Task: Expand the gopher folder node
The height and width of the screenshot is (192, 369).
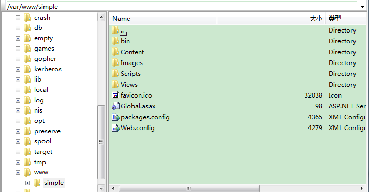Action: click(x=18, y=59)
